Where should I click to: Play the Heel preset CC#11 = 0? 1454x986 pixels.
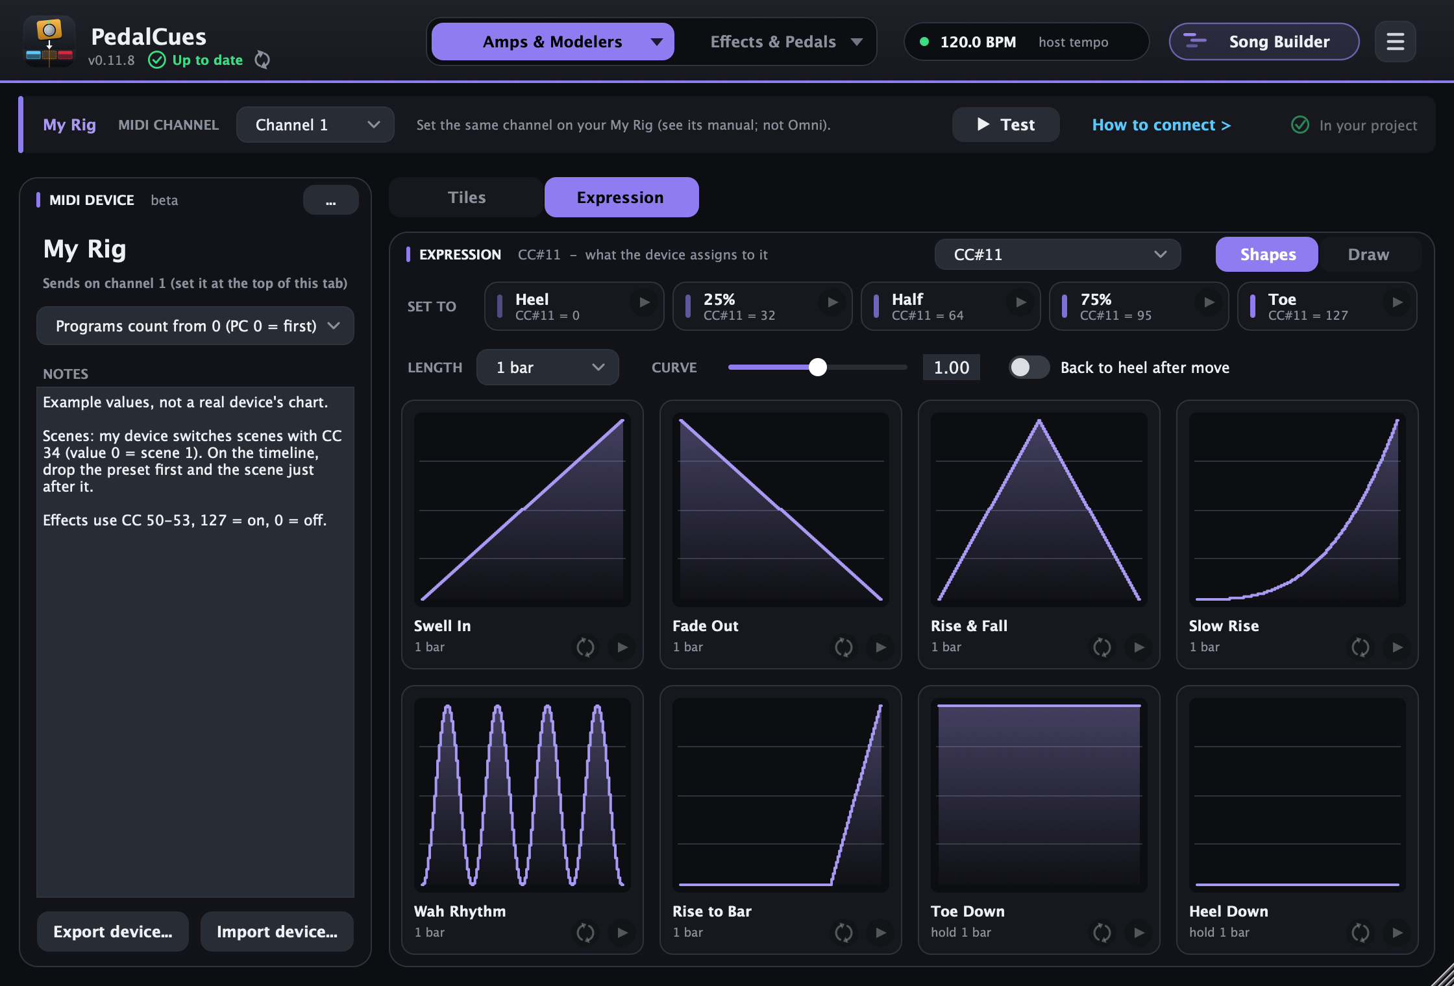click(x=644, y=302)
